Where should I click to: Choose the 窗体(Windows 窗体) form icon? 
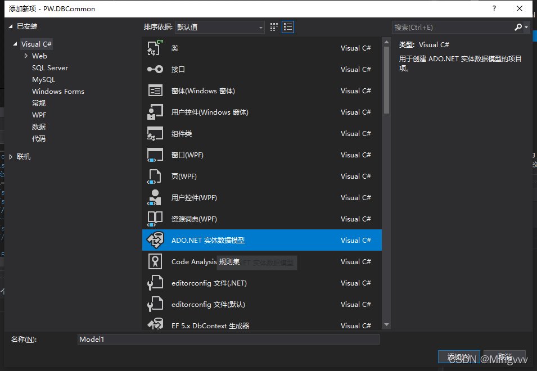tap(155, 91)
